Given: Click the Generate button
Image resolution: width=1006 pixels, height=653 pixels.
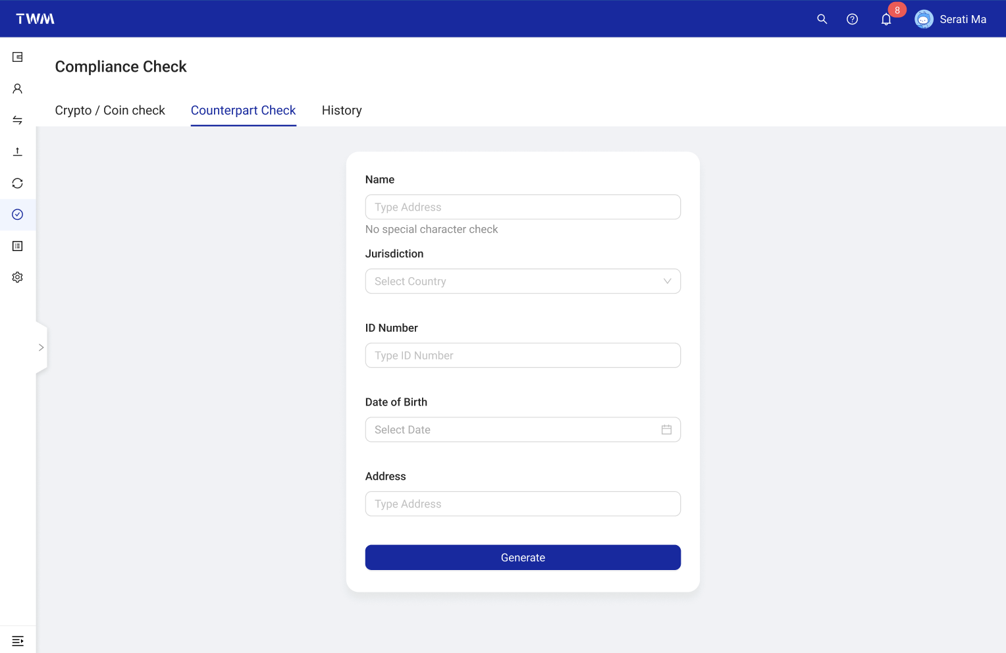Looking at the screenshot, I should [523, 558].
